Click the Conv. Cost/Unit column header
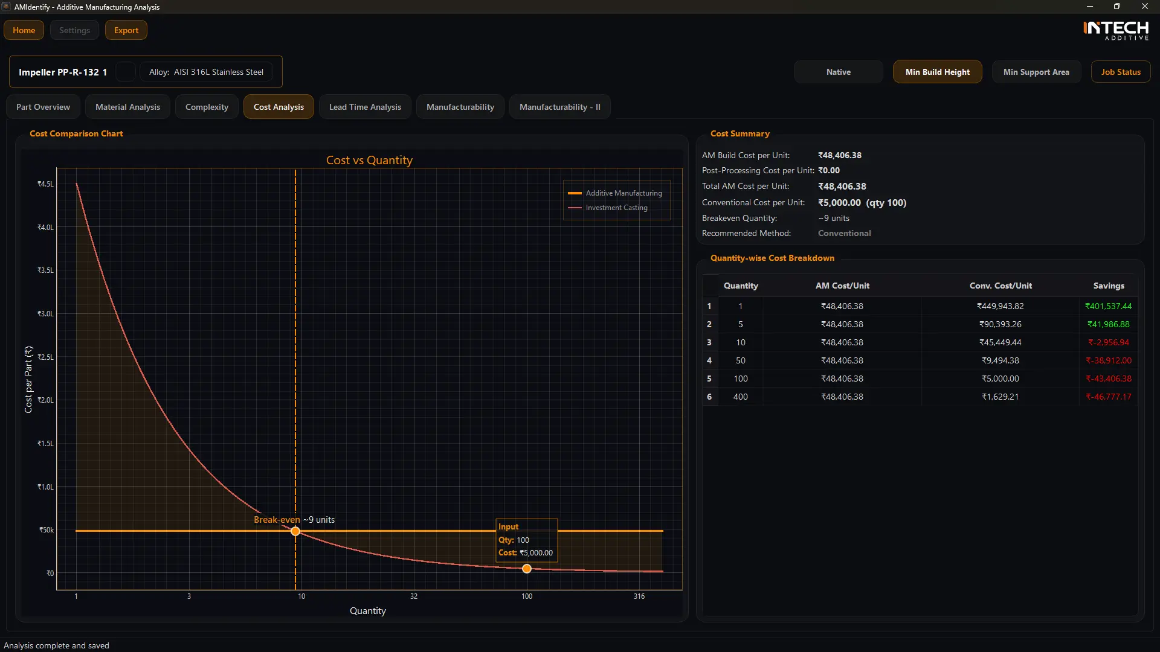 (x=1000, y=286)
